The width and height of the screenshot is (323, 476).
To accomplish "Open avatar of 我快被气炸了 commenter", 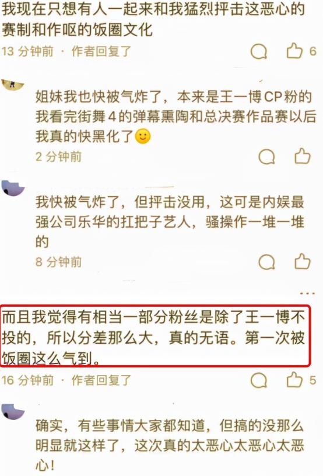I will pyautogui.click(x=13, y=188).
